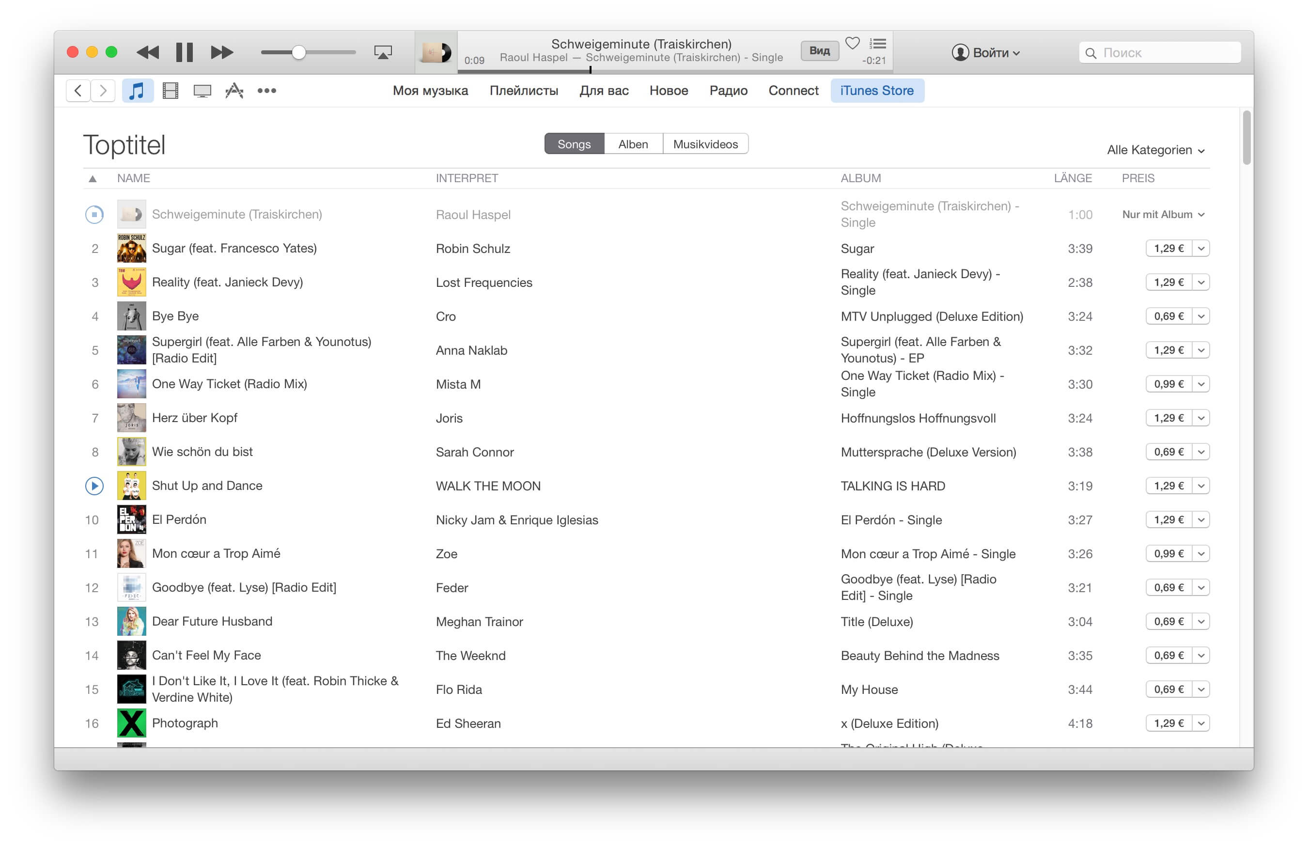Click the remaining time -0:21 display
Image resolution: width=1308 pixels, height=848 pixels.
point(874,61)
